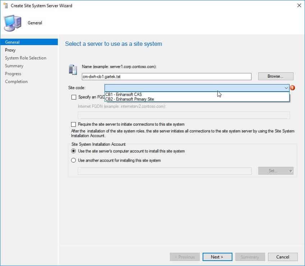Choose CB2 - Enhansoft Primary Site option
The width and height of the screenshot is (305, 266).
pos(129,99)
